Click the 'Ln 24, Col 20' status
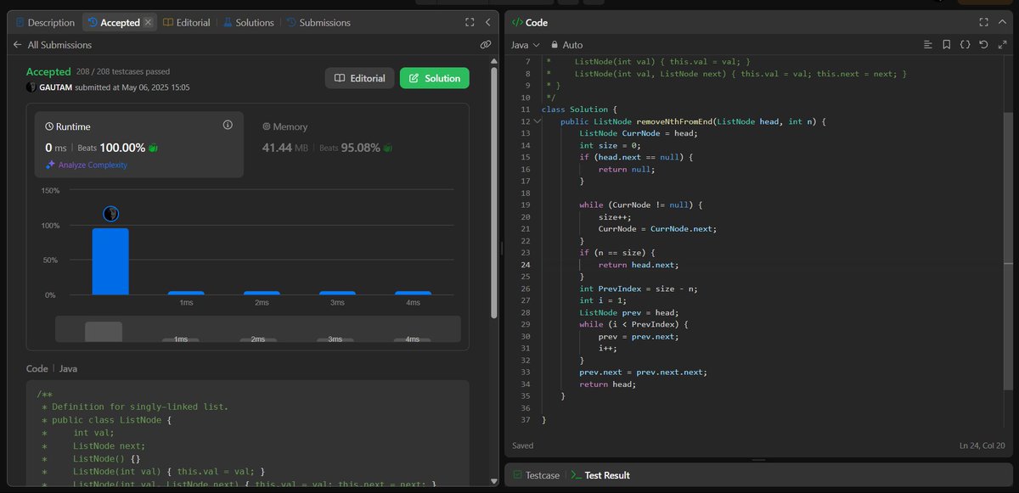This screenshot has height=493, width=1019. (981, 445)
